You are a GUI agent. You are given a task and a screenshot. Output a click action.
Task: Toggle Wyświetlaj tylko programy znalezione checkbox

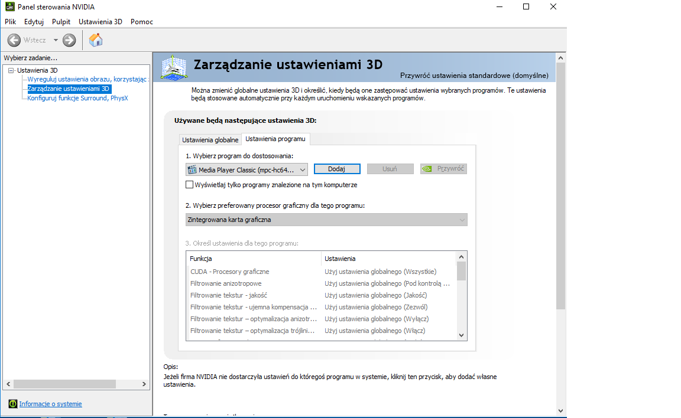pos(189,185)
